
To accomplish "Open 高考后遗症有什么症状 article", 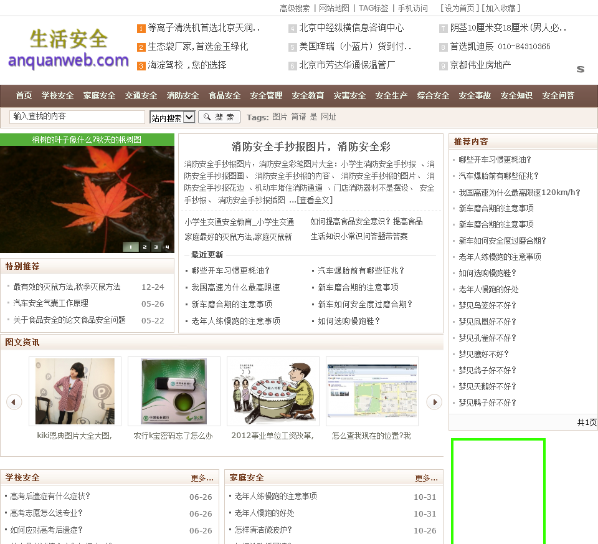I will point(50,496).
